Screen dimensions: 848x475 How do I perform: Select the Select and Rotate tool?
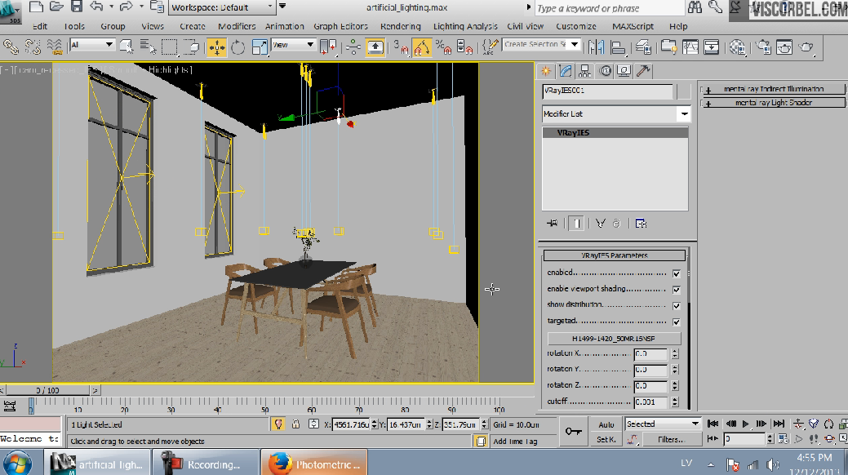238,47
